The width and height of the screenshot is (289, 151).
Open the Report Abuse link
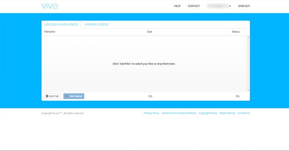227,113
